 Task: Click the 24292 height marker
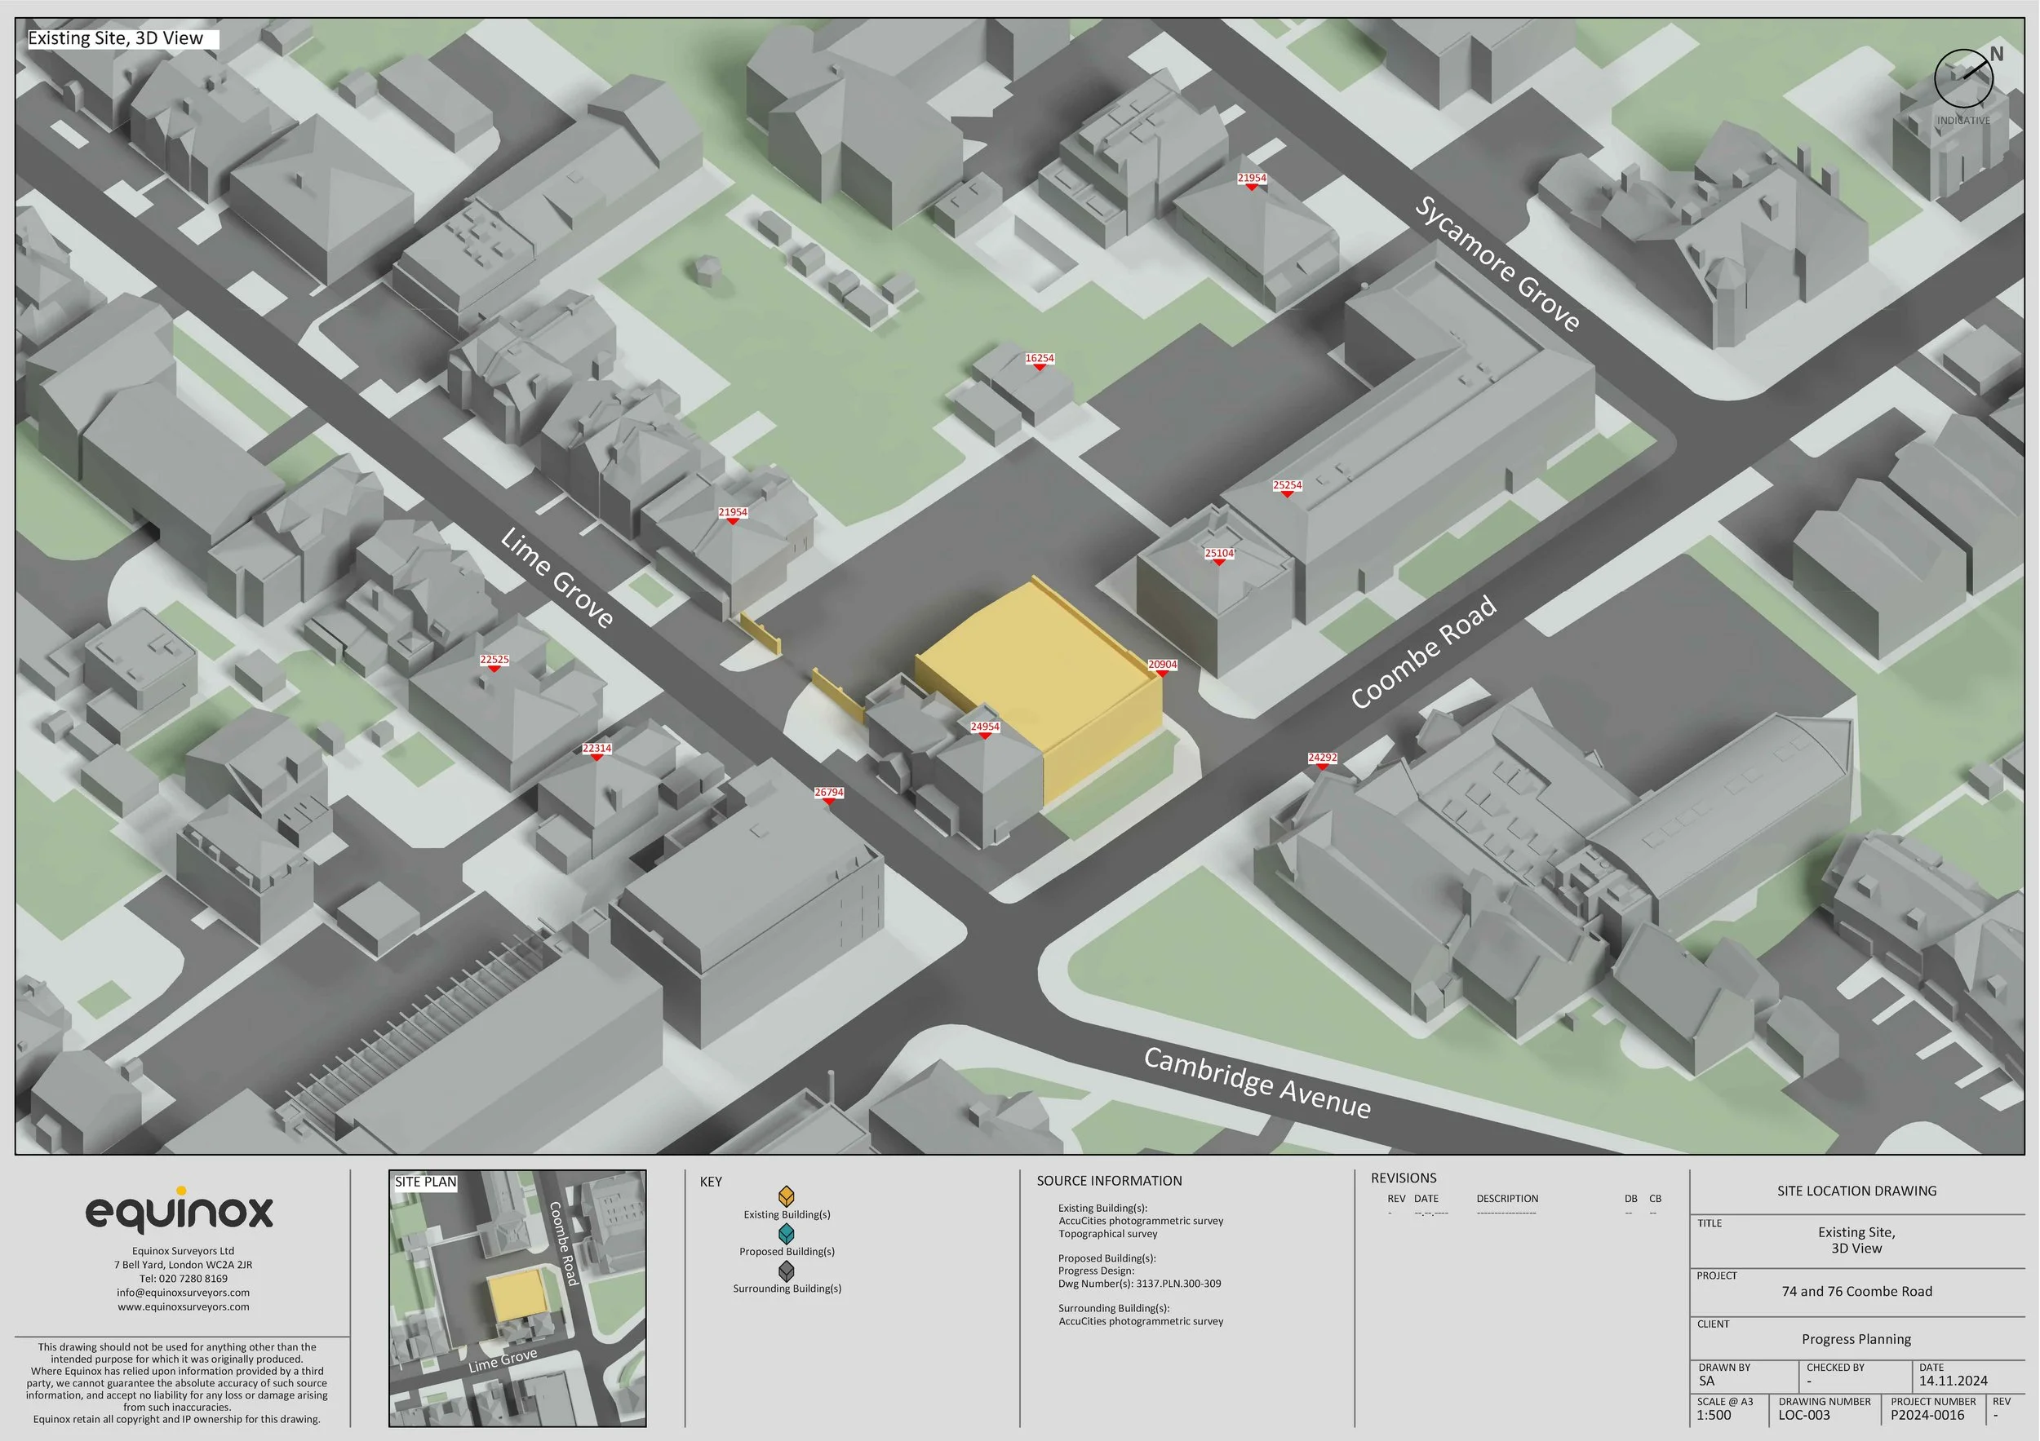[x=1322, y=758]
